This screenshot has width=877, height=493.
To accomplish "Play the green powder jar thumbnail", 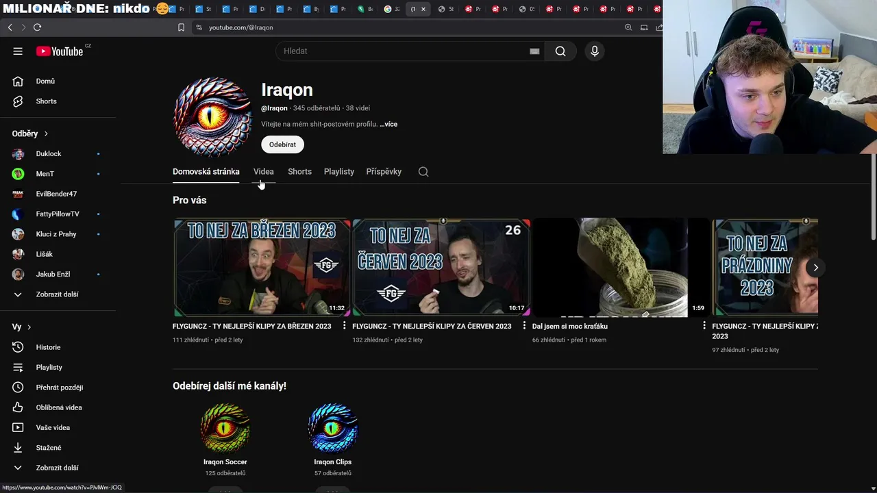I will (x=621, y=268).
